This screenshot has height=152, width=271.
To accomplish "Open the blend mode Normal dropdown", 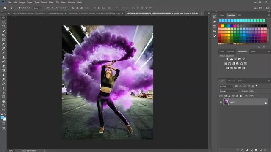I will point(230,91).
